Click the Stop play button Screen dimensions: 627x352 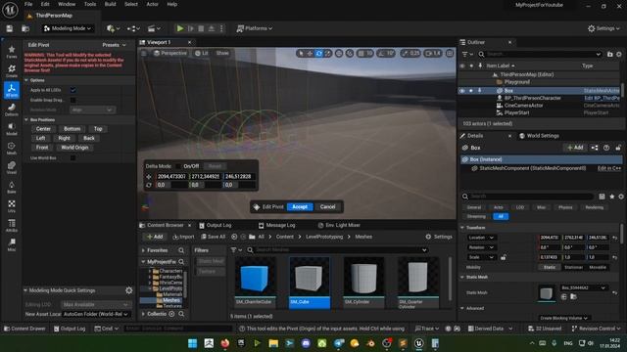tap(201, 28)
